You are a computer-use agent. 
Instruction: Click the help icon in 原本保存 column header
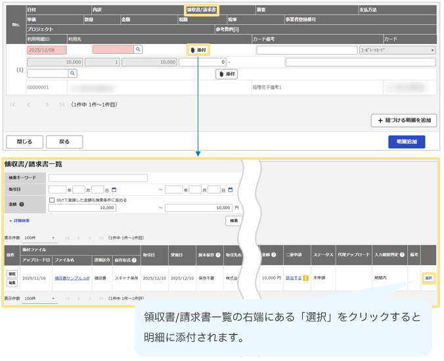218,255
